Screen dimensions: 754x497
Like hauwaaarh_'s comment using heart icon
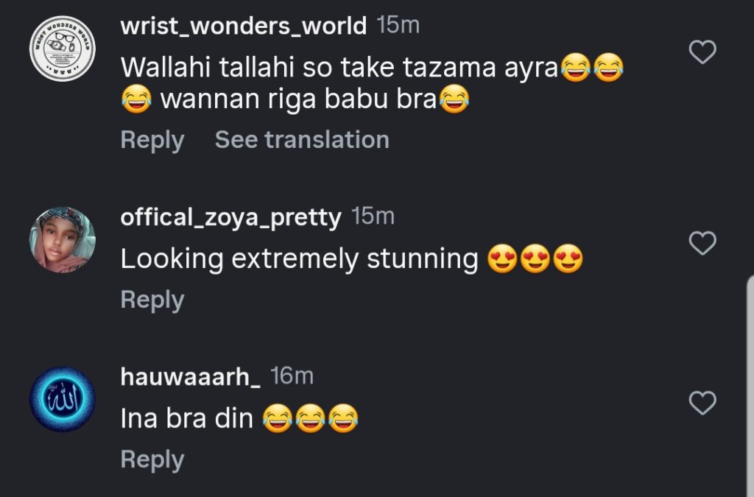702,403
